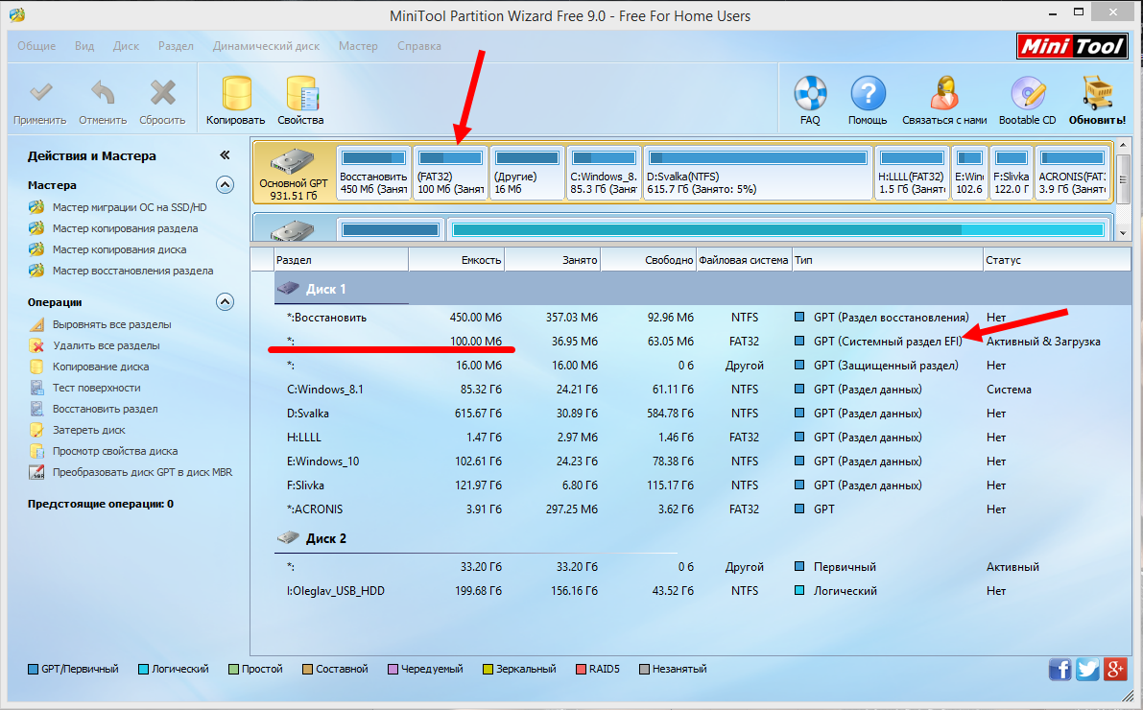Click the Twitter icon at bottom right
This screenshot has width=1143, height=710.
[x=1087, y=669]
